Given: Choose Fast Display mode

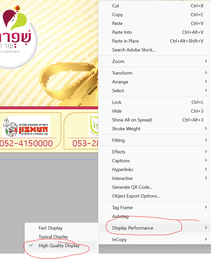Looking at the screenshot, I should tap(61, 228).
